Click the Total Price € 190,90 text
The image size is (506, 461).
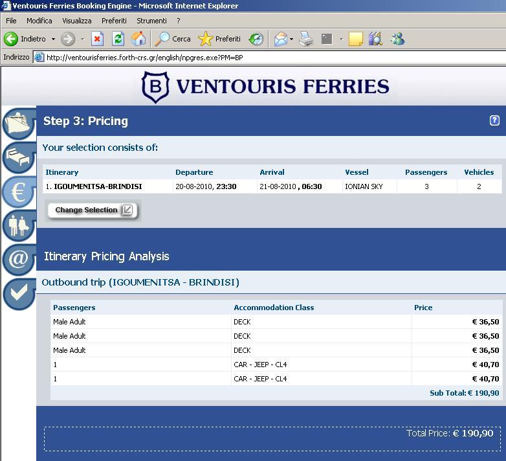450,433
